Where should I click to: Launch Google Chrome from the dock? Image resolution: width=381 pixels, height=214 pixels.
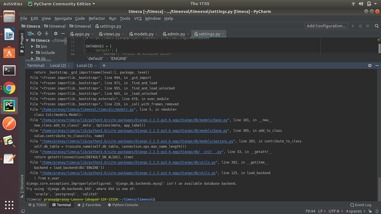9,88
